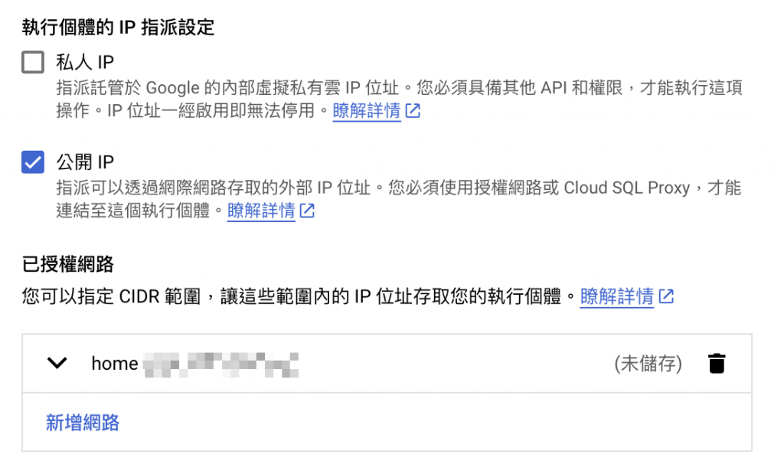Uncheck the 公開 IP checkbox

[x=33, y=162]
